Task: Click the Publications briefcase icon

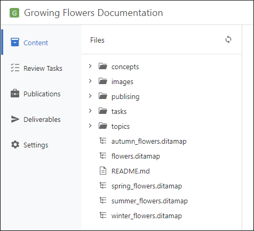Action: click(15, 93)
